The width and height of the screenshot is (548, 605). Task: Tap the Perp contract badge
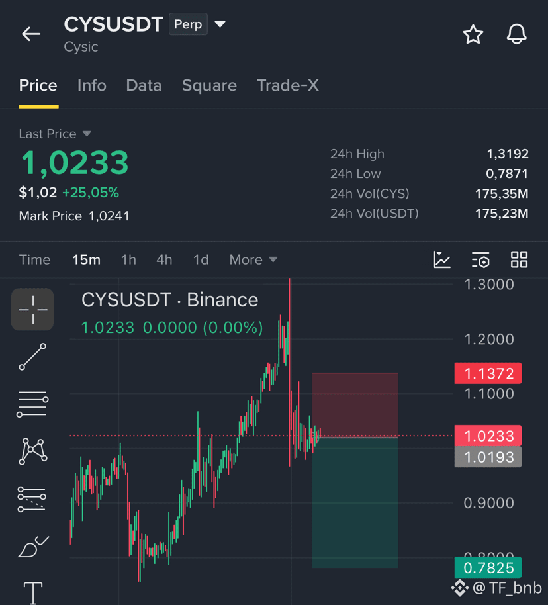[188, 24]
